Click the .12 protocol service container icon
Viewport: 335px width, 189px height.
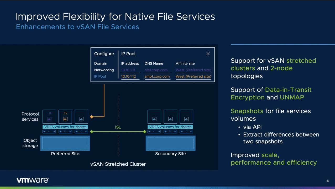coord(65,117)
